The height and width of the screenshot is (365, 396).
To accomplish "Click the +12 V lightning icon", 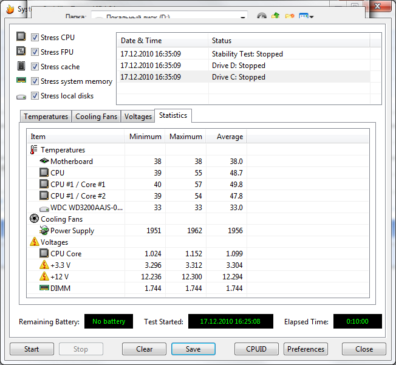I will pyautogui.click(x=44, y=276).
